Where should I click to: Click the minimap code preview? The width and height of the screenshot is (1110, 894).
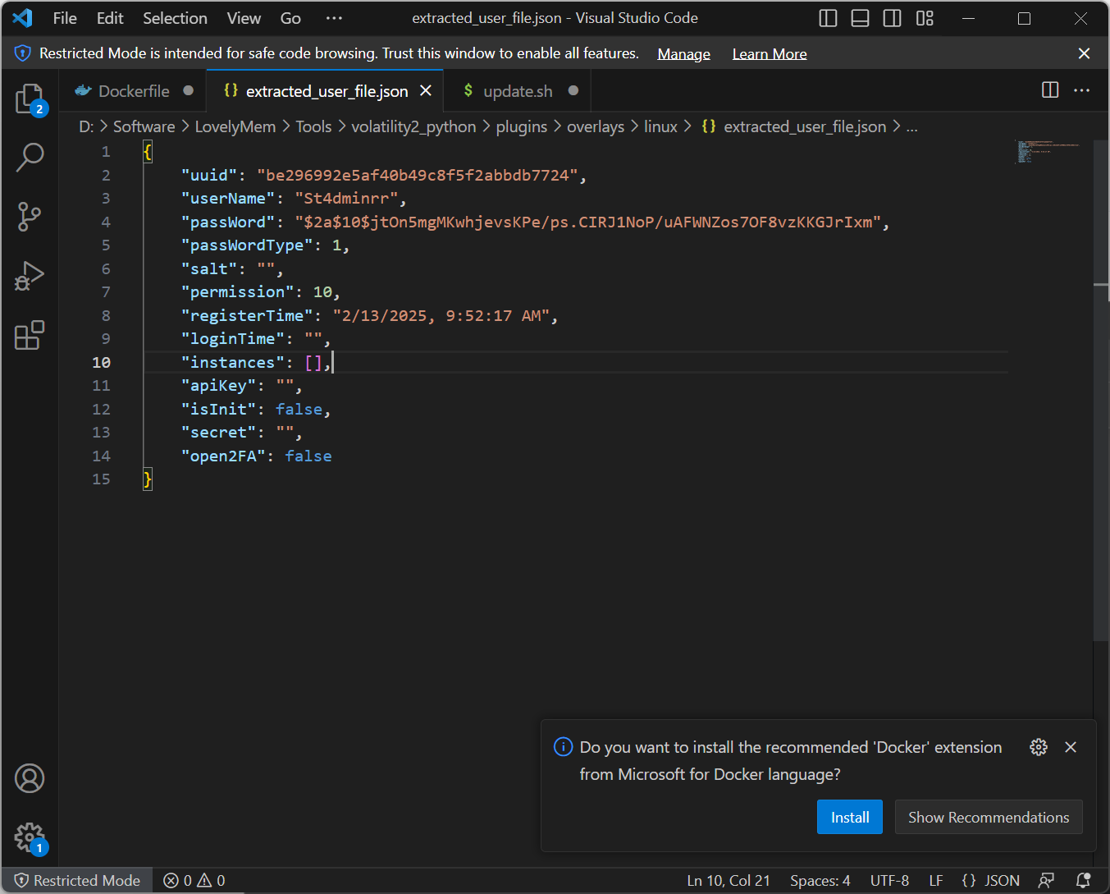click(1048, 151)
